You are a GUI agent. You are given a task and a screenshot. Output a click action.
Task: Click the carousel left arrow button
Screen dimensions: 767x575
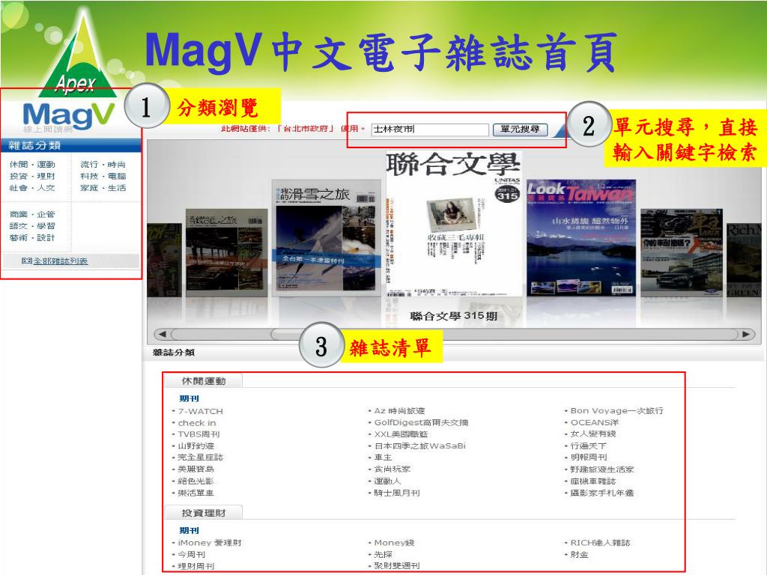click(162, 335)
